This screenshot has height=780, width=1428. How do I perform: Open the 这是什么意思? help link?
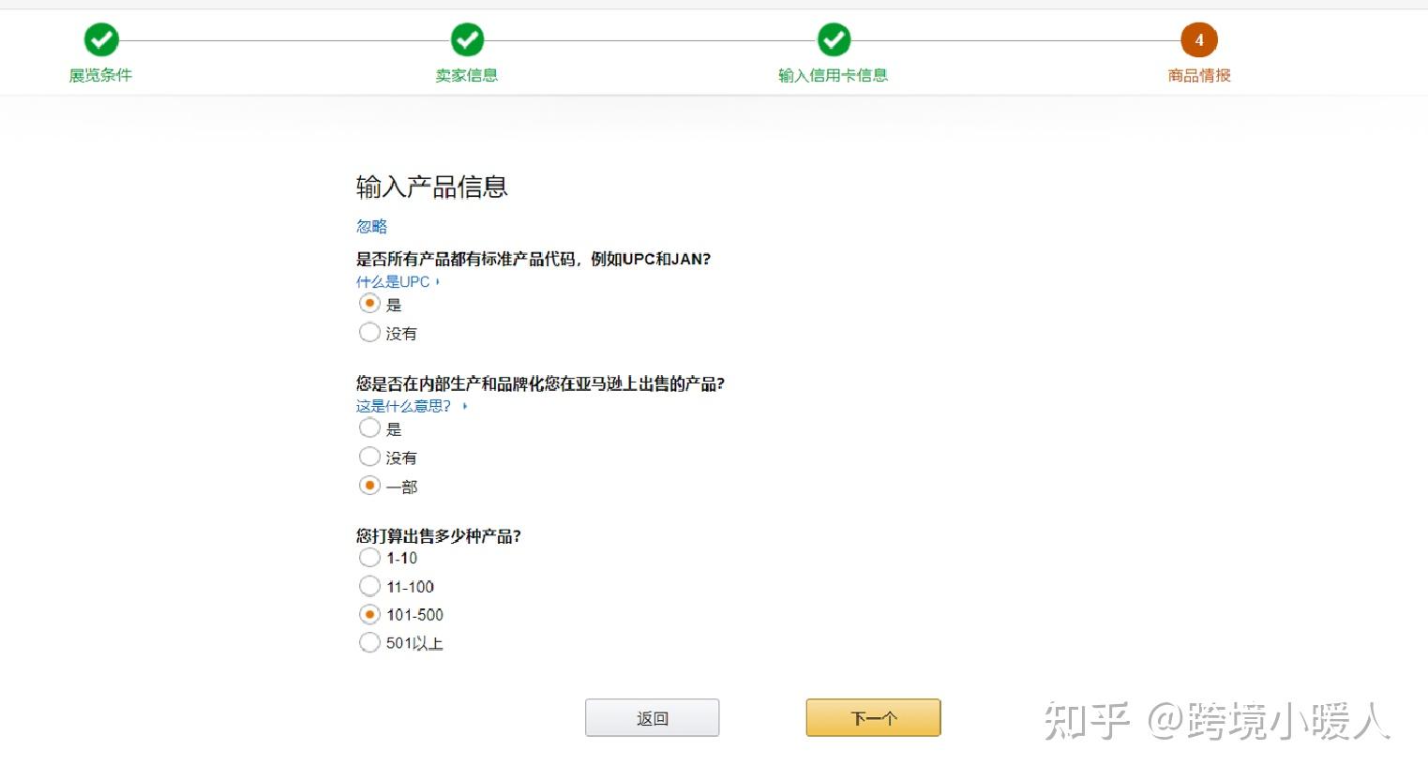tap(403, 406)
